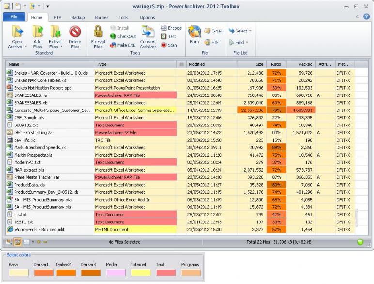Click the Make EXE tool
The height and width of the screenshot is (284, 374).
[x=123, y=45]
